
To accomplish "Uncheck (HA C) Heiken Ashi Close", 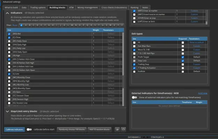I will (x=9, y=59).
